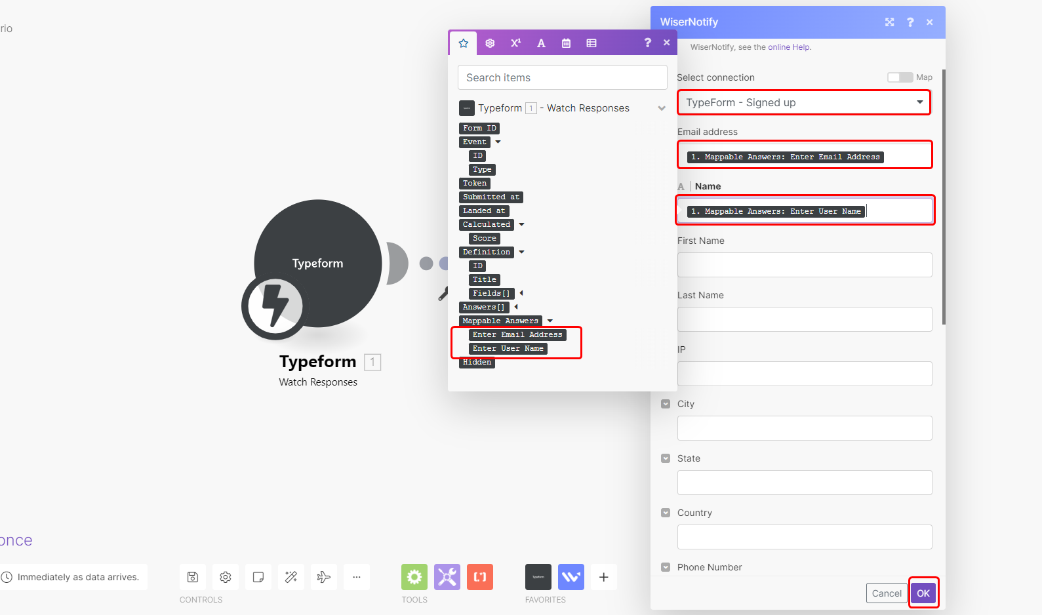Open the Select connection dropdown

(804, 102)
